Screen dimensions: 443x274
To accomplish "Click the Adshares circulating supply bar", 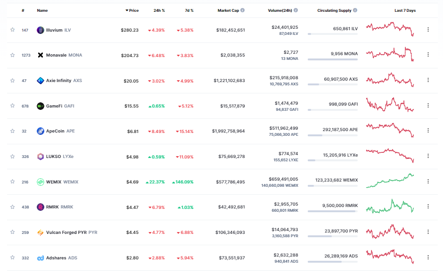I will point(333,262).
